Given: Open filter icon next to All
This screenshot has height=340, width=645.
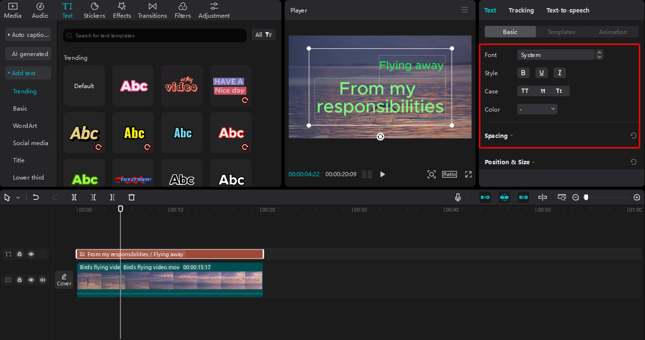Looking at the screenshot, I should (269, 35).
